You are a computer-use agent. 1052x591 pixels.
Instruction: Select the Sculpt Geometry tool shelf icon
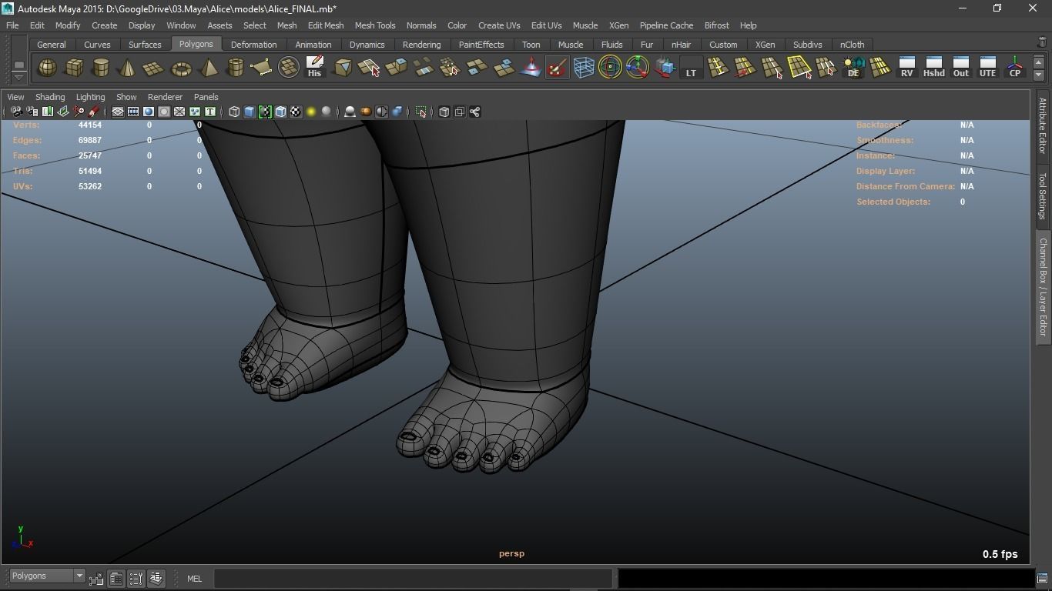click(557, 68)
